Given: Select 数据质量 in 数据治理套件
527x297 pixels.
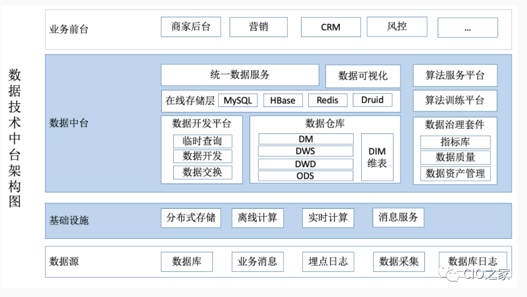Looking at the screenshot, I should (x=455, y=158).
